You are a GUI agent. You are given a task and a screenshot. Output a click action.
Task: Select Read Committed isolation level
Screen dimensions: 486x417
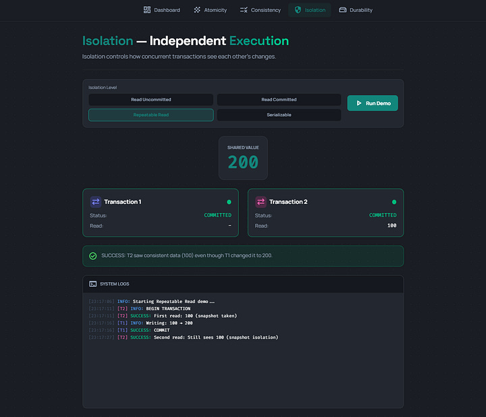tap(279, 99)
